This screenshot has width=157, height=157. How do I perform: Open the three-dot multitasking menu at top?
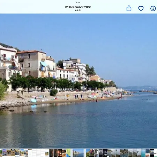tap(78, 2)
